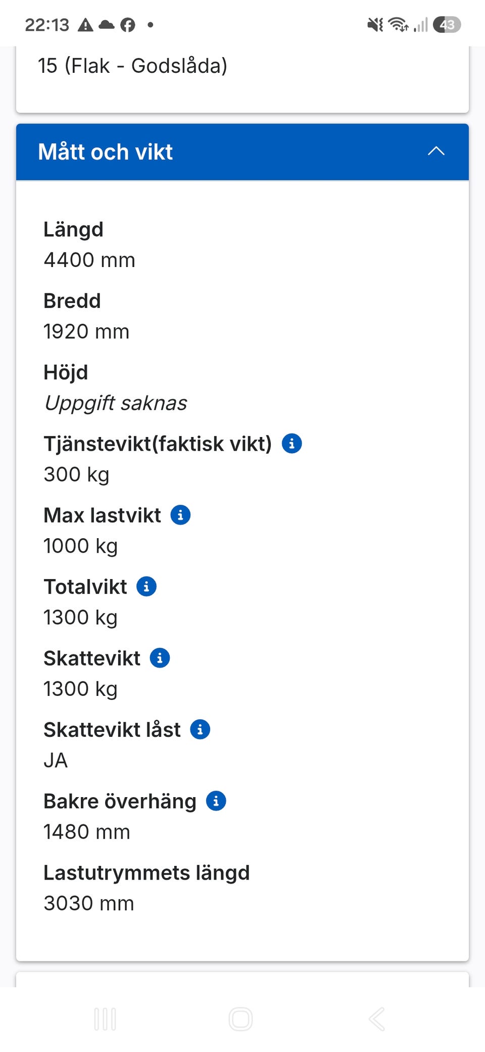This screenshot has width=485, height=1052.
Task: Tap the cloud icon in status bar
Action: [x=107, y=24]
